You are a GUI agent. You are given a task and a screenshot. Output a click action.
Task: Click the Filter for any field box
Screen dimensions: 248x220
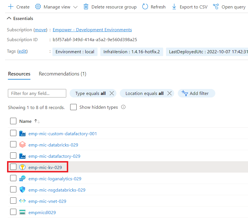click(37, 94)
